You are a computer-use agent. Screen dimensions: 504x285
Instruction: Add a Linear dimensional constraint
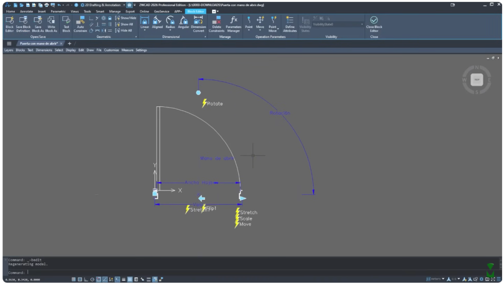[x=145, y=23]
